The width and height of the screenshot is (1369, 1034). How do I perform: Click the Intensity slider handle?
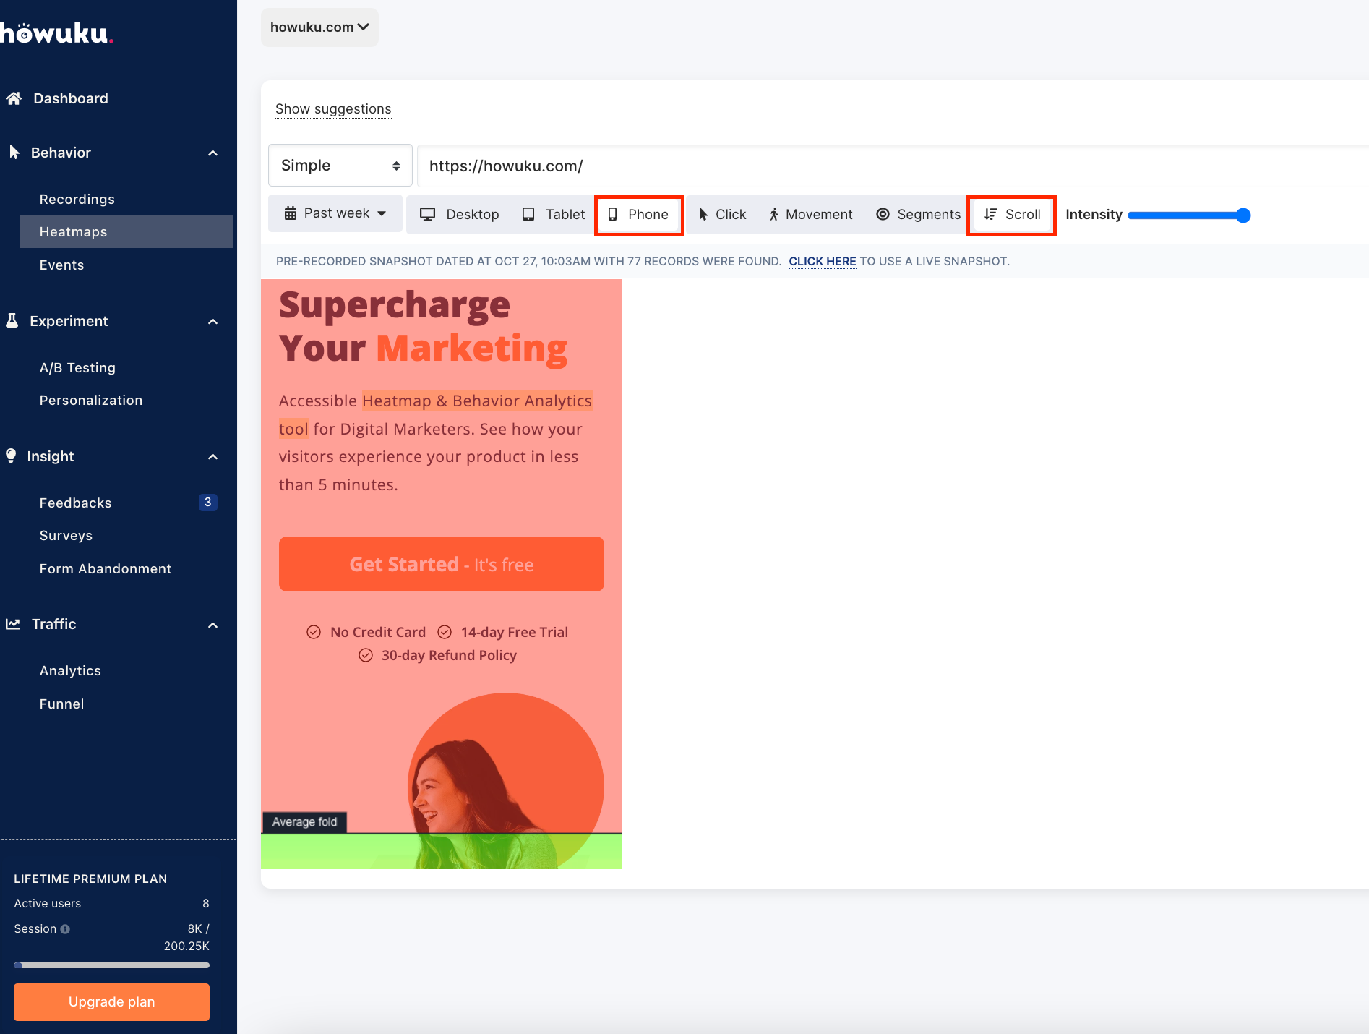(x=1243, y=215)
